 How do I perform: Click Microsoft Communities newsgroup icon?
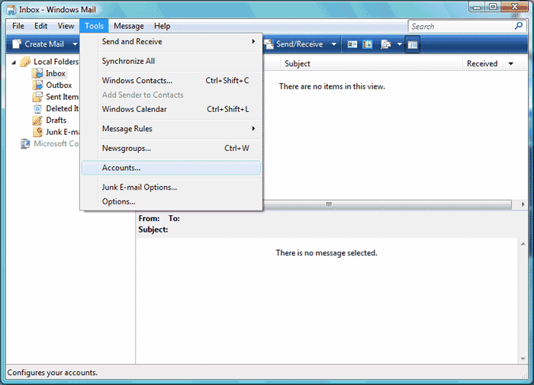[x=25, y=143]
